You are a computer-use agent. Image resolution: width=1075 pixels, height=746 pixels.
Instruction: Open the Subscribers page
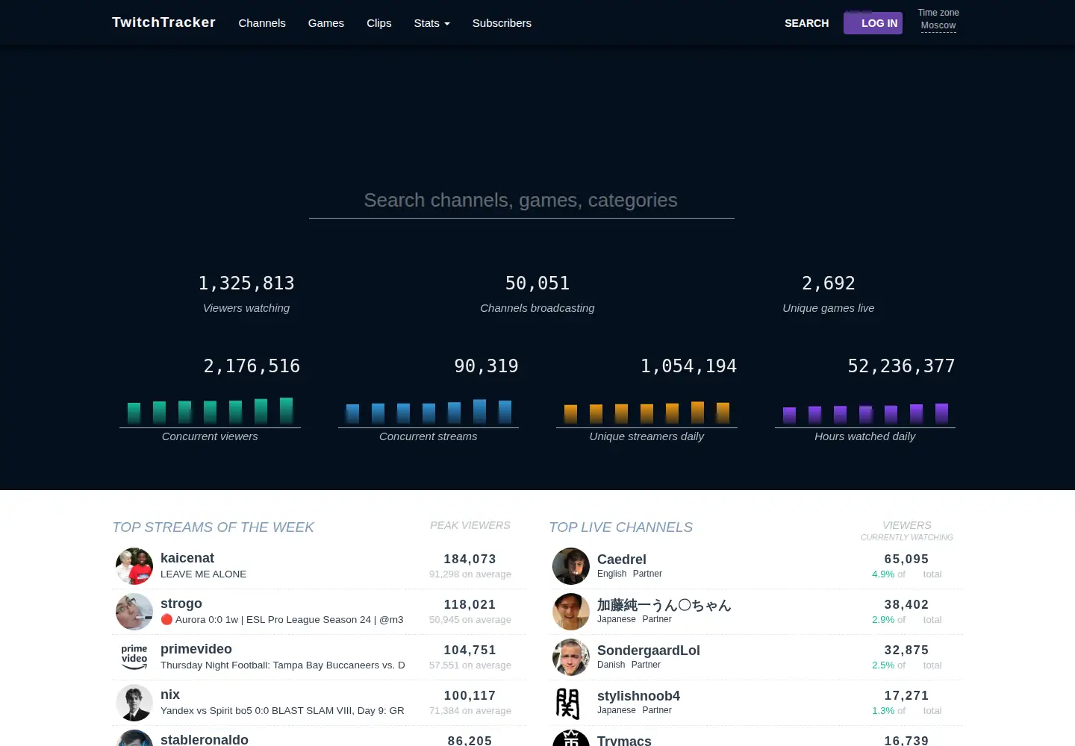coord(502,23)
